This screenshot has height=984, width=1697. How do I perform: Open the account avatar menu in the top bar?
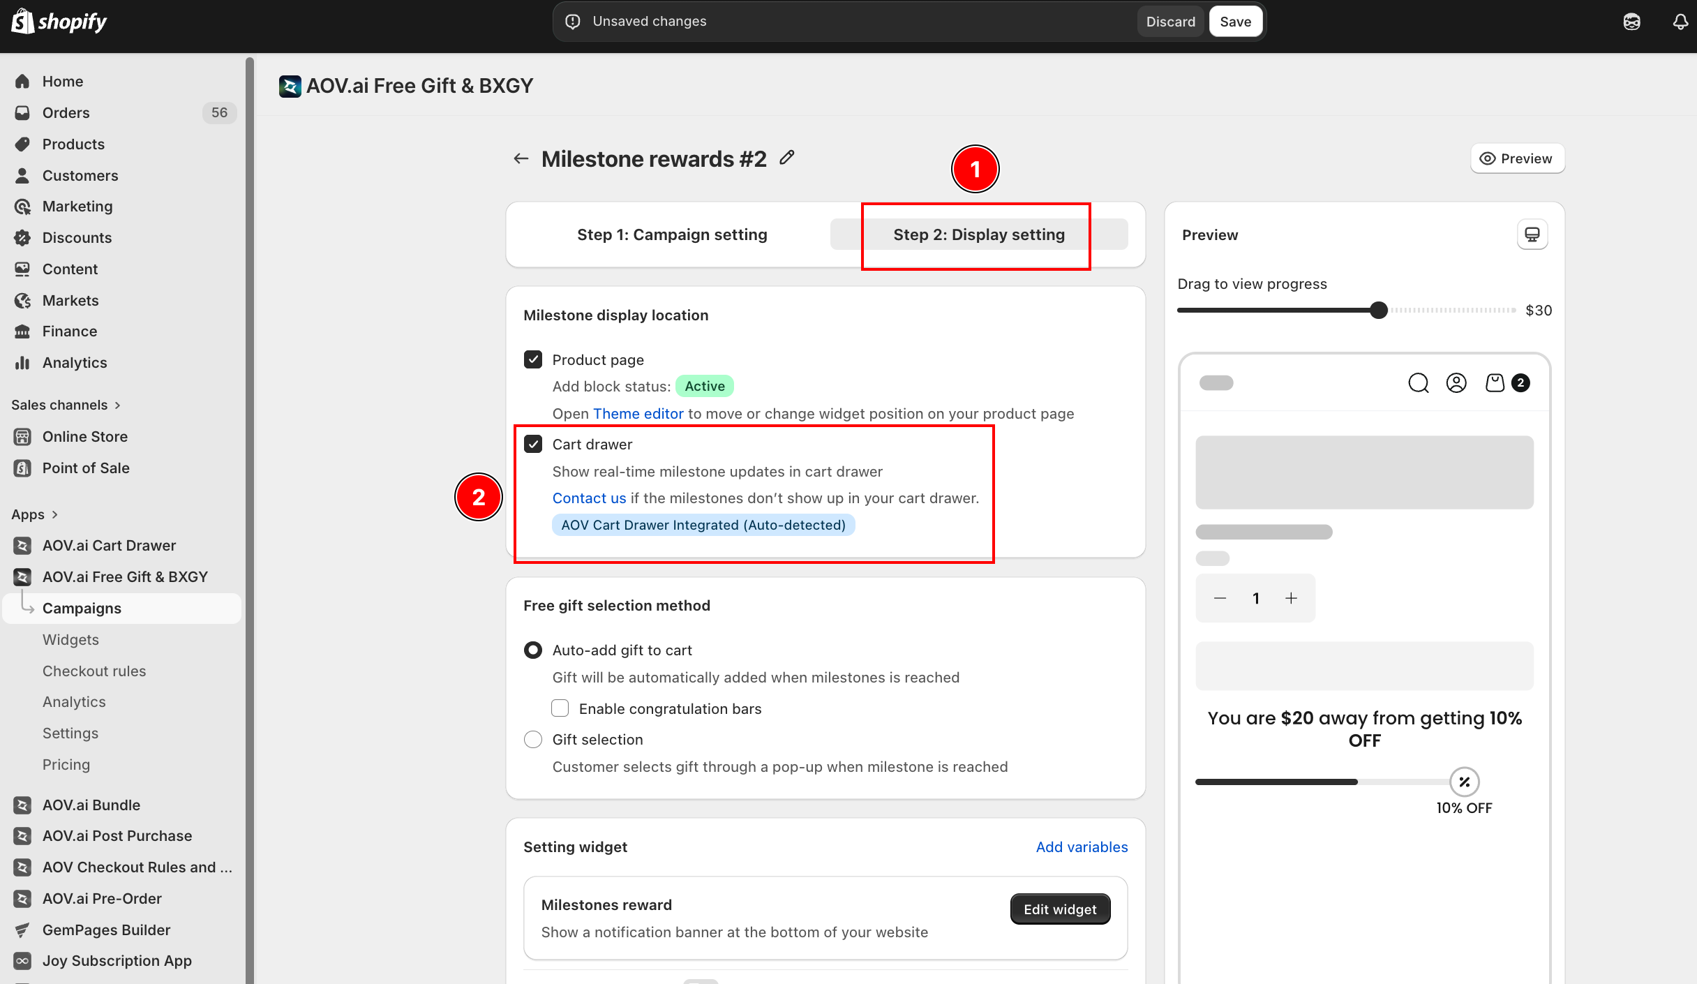[x=1631, y=22]
